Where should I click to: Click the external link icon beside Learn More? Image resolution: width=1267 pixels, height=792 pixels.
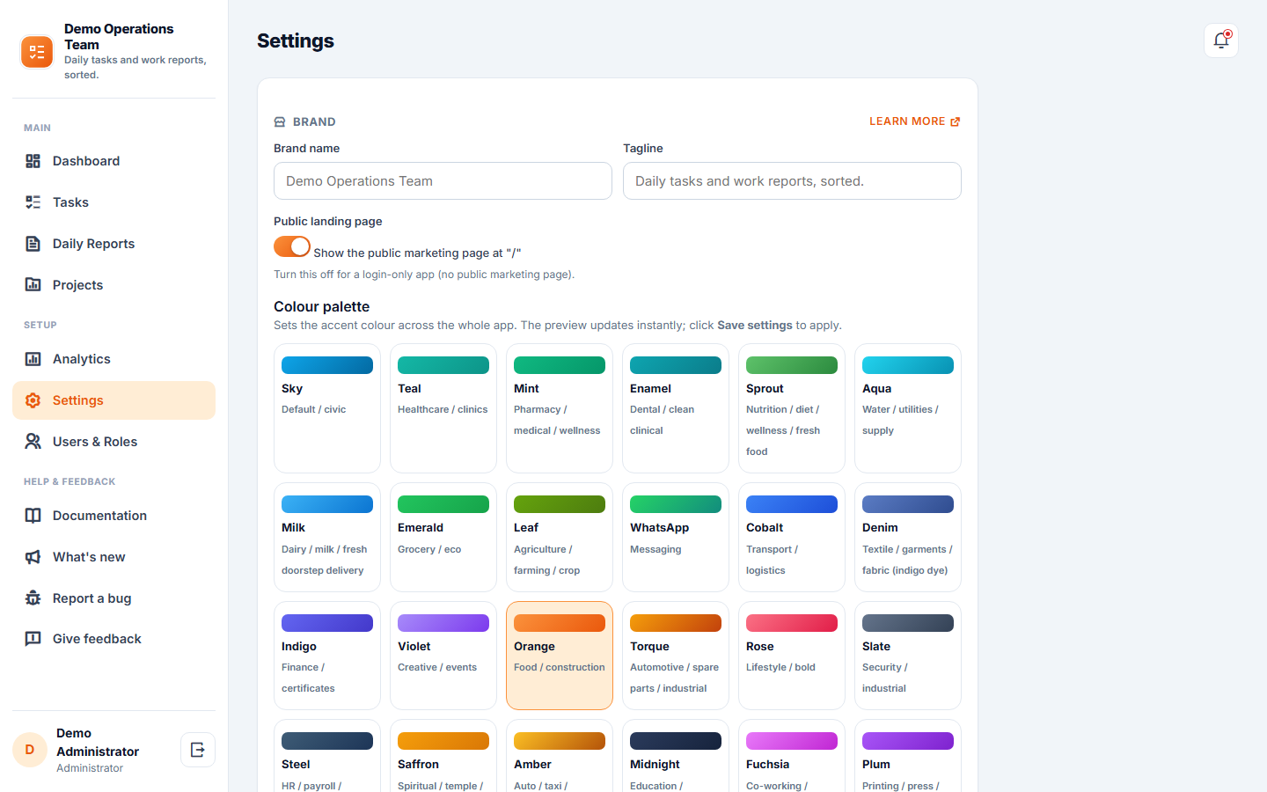(956, 122)
